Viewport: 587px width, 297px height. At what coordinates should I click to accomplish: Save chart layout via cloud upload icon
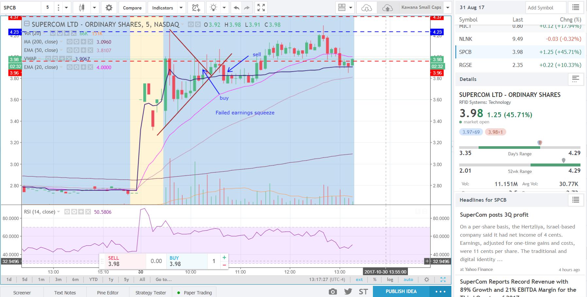pyautogui.click(x=387, y=8)
